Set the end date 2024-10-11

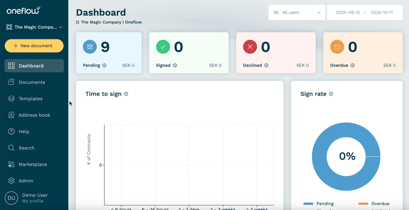pyautogui.click(x=381, y=12)
